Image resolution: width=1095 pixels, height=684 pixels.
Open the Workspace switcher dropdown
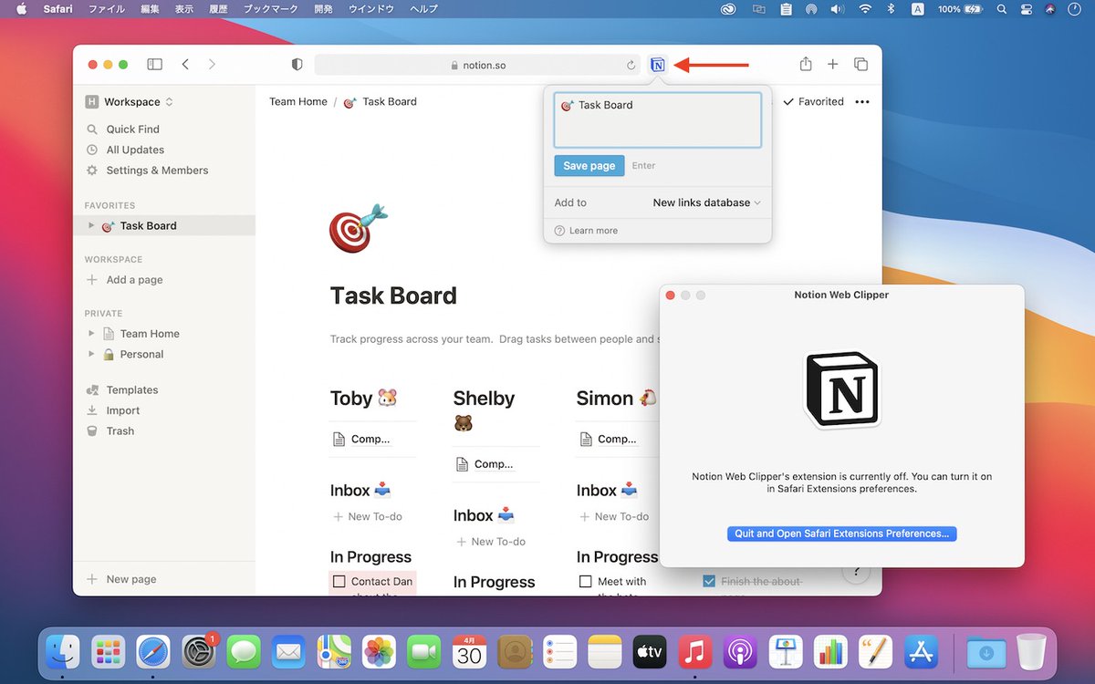(x=130, y=102)
